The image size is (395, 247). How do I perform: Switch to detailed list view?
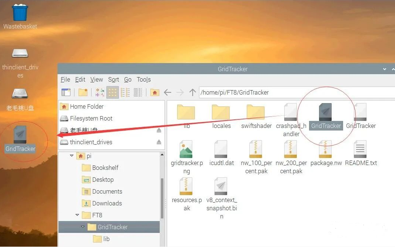click(138, 92)
